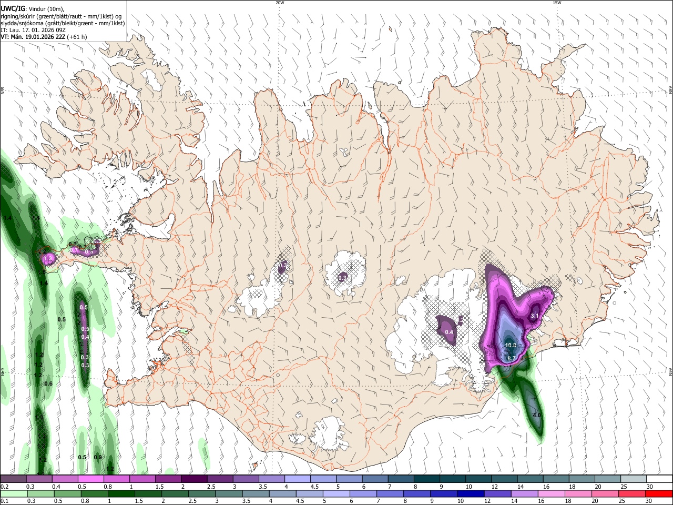Click the '15W' longitude label
The width and height of the screenshot is (673, 505).
557,3
